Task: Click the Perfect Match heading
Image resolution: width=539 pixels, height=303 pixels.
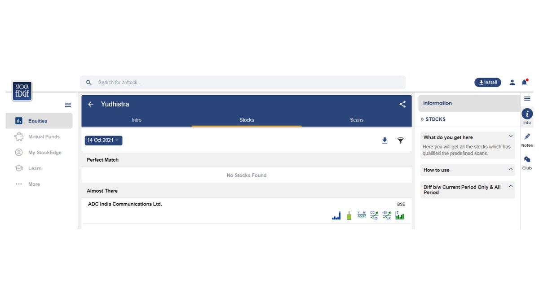Action: point(103,160)
